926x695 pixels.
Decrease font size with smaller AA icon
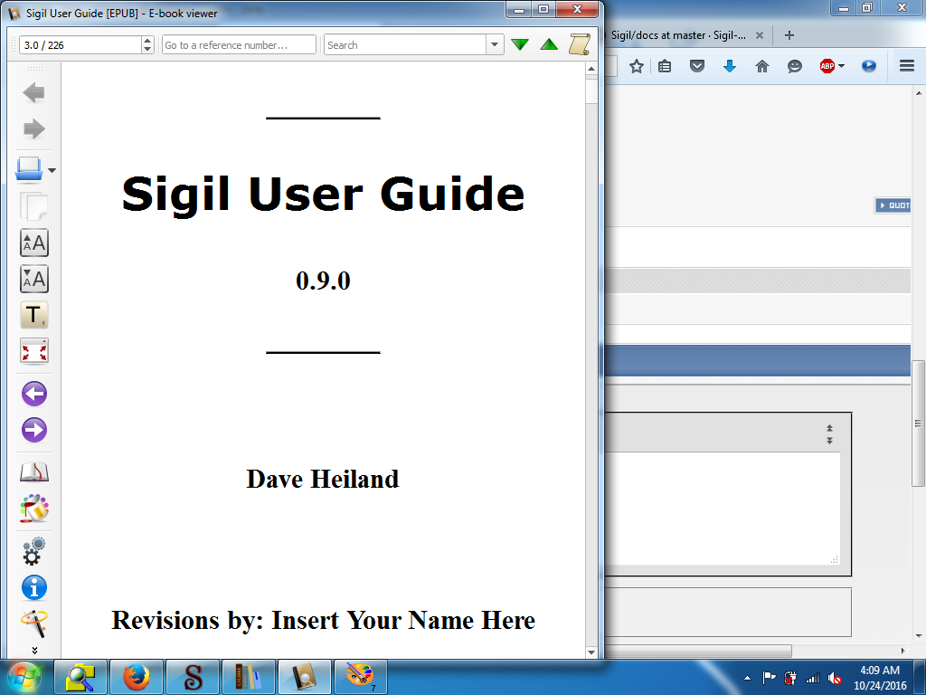[x=33, y=279]
